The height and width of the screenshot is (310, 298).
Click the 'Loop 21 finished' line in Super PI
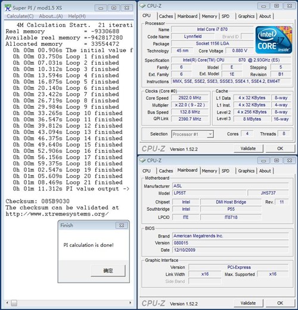pyautogui.click(x=68, y=182)
